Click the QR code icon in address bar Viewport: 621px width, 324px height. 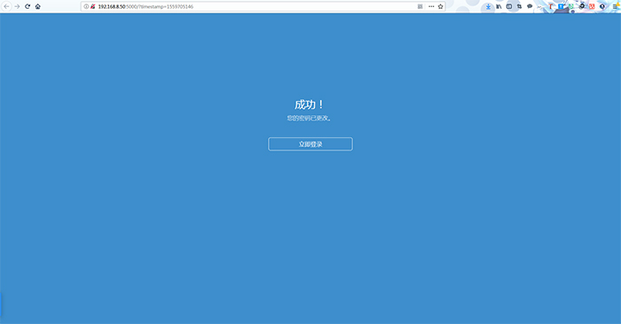(x=421, y=6)
